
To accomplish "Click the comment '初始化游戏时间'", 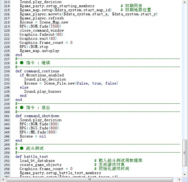I will pyautogui.click(x=114, y=169).
